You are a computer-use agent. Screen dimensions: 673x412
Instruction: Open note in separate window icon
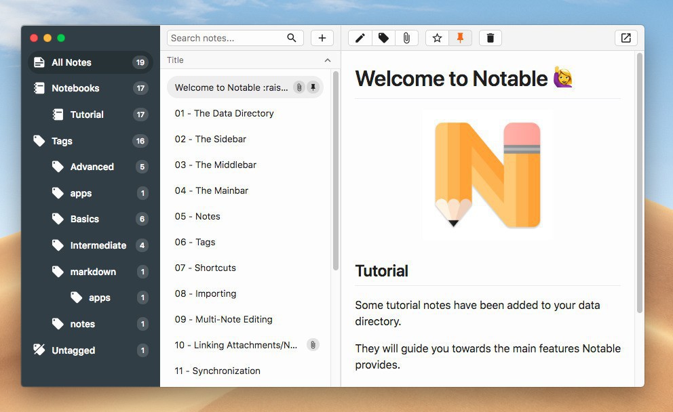click(626, 38)
